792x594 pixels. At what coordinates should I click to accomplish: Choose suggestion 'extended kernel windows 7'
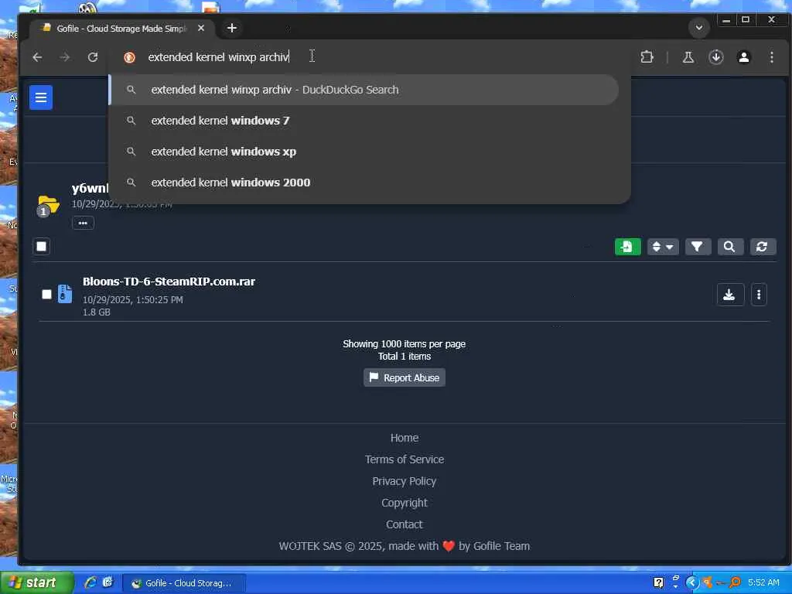point(364,121)
